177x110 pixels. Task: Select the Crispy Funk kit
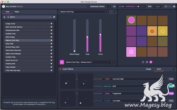[29, 24]
